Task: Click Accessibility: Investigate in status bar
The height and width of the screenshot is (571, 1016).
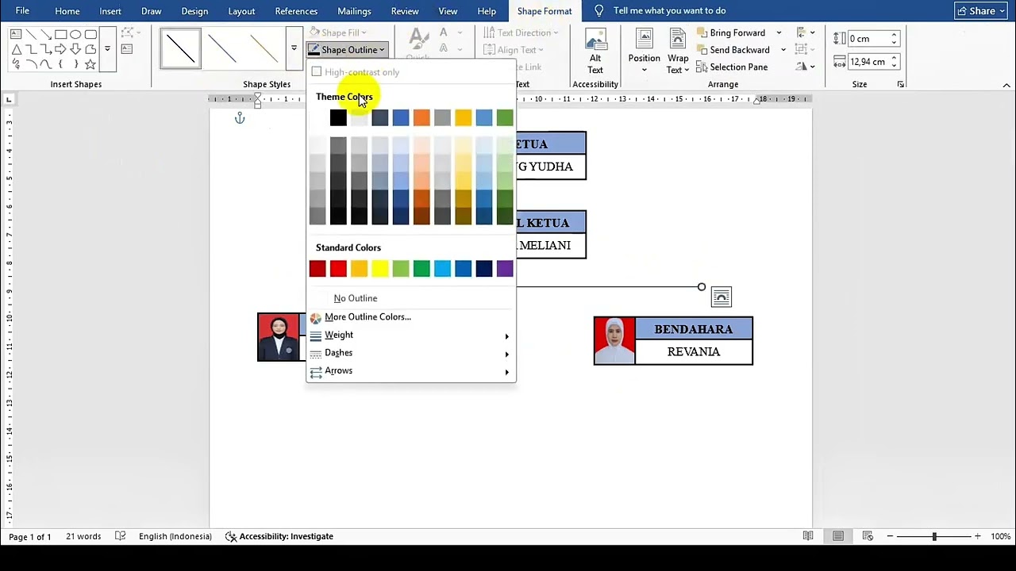Action: (x=279, y=536)
